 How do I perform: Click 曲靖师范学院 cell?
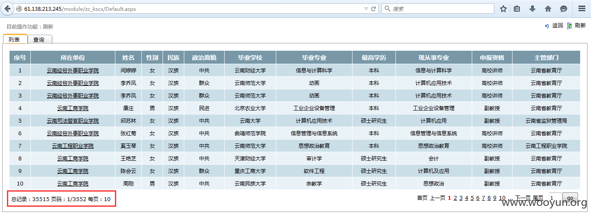pos(250,133)
